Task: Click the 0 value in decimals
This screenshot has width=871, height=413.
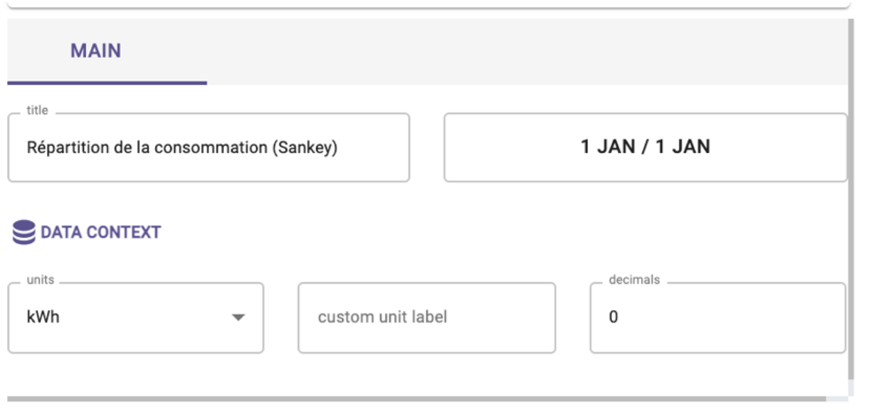Action: pos(613,317)
